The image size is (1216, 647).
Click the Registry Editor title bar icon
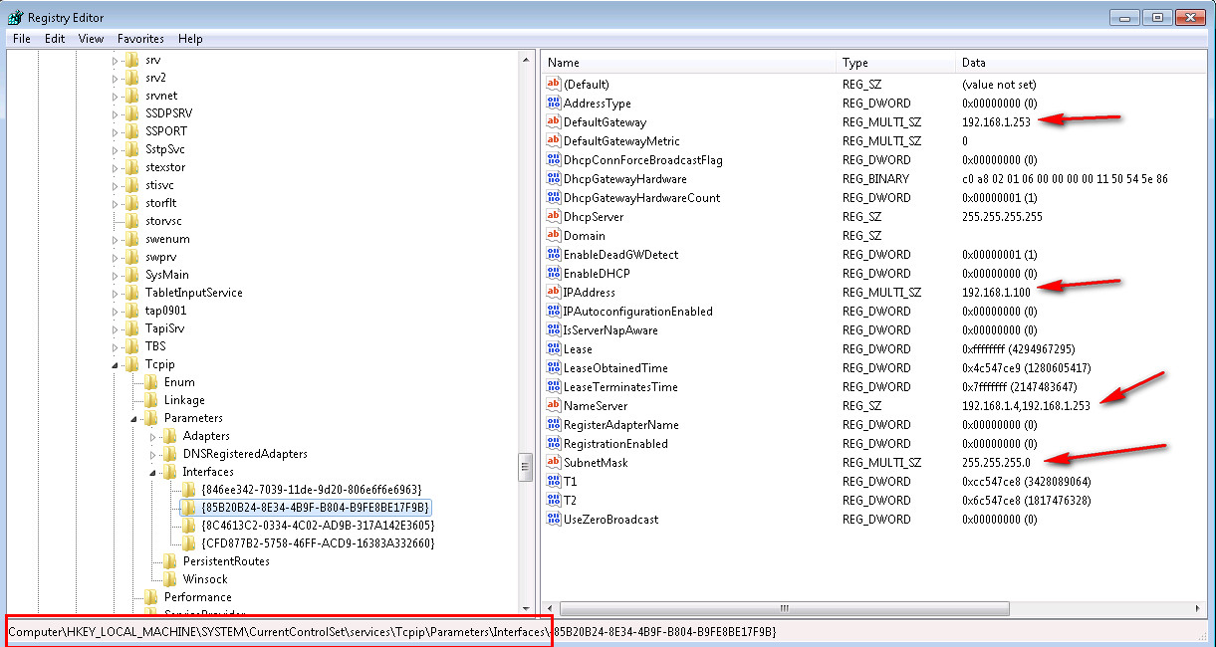tap(15, 18)
